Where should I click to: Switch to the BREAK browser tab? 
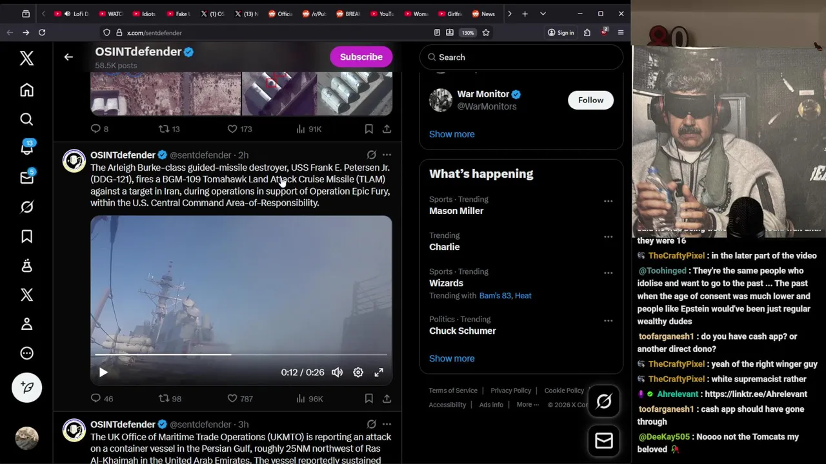(347, 14)
